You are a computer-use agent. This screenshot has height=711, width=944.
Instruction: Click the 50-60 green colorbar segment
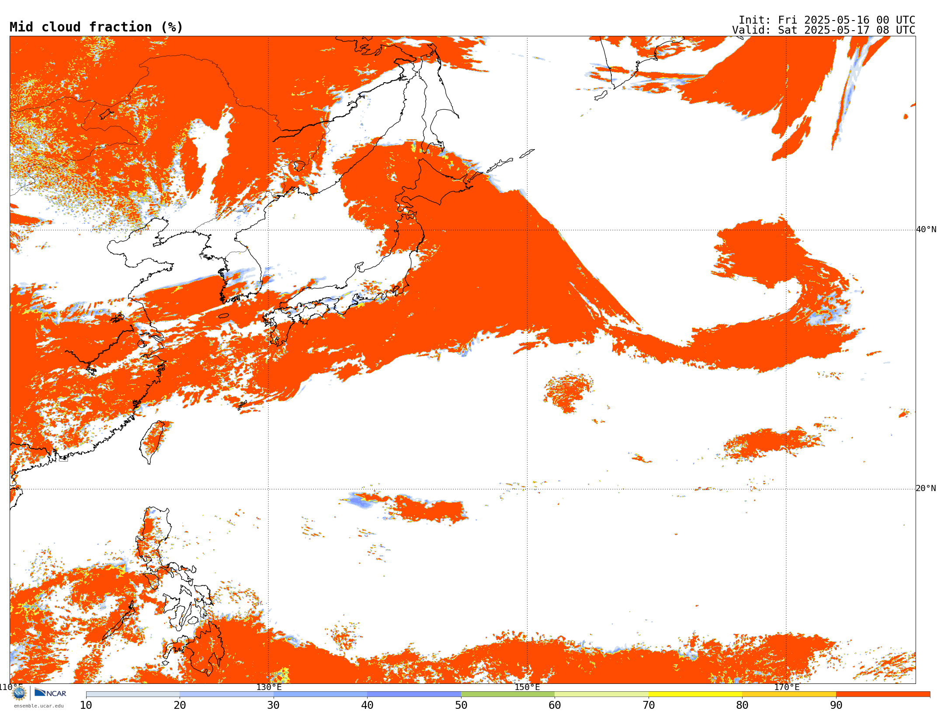[508, 694]
